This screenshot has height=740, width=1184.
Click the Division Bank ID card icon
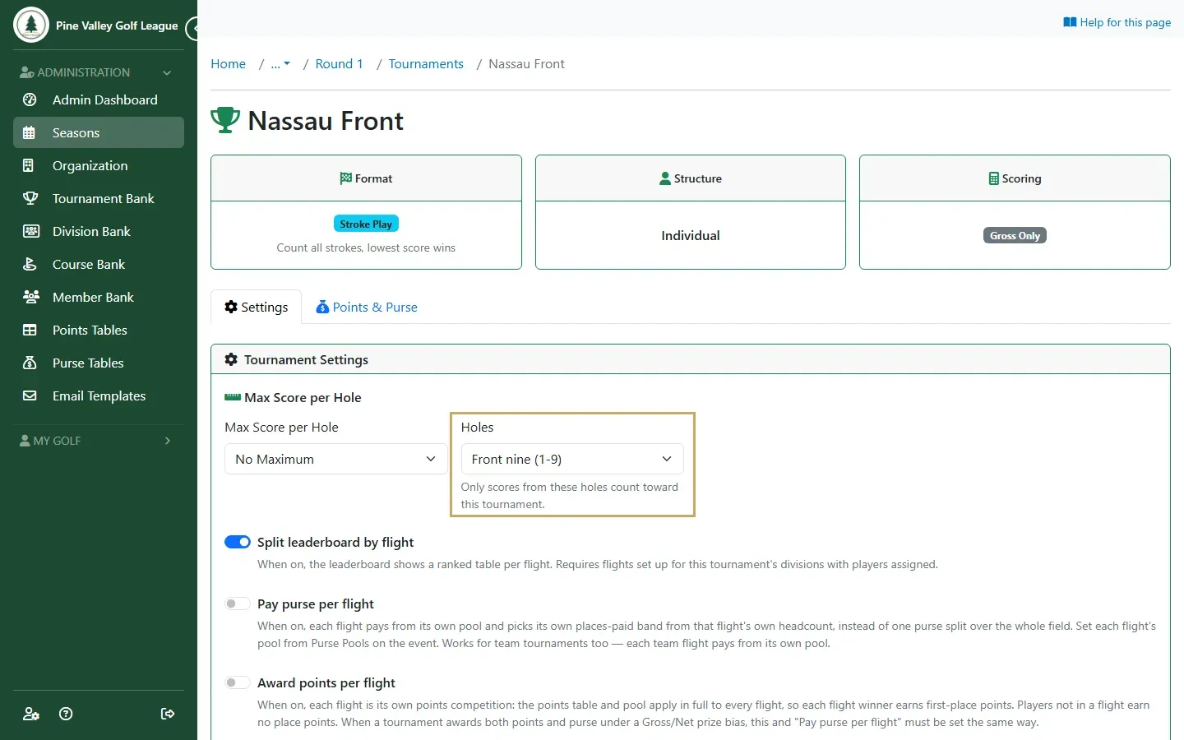click(30, 231)
